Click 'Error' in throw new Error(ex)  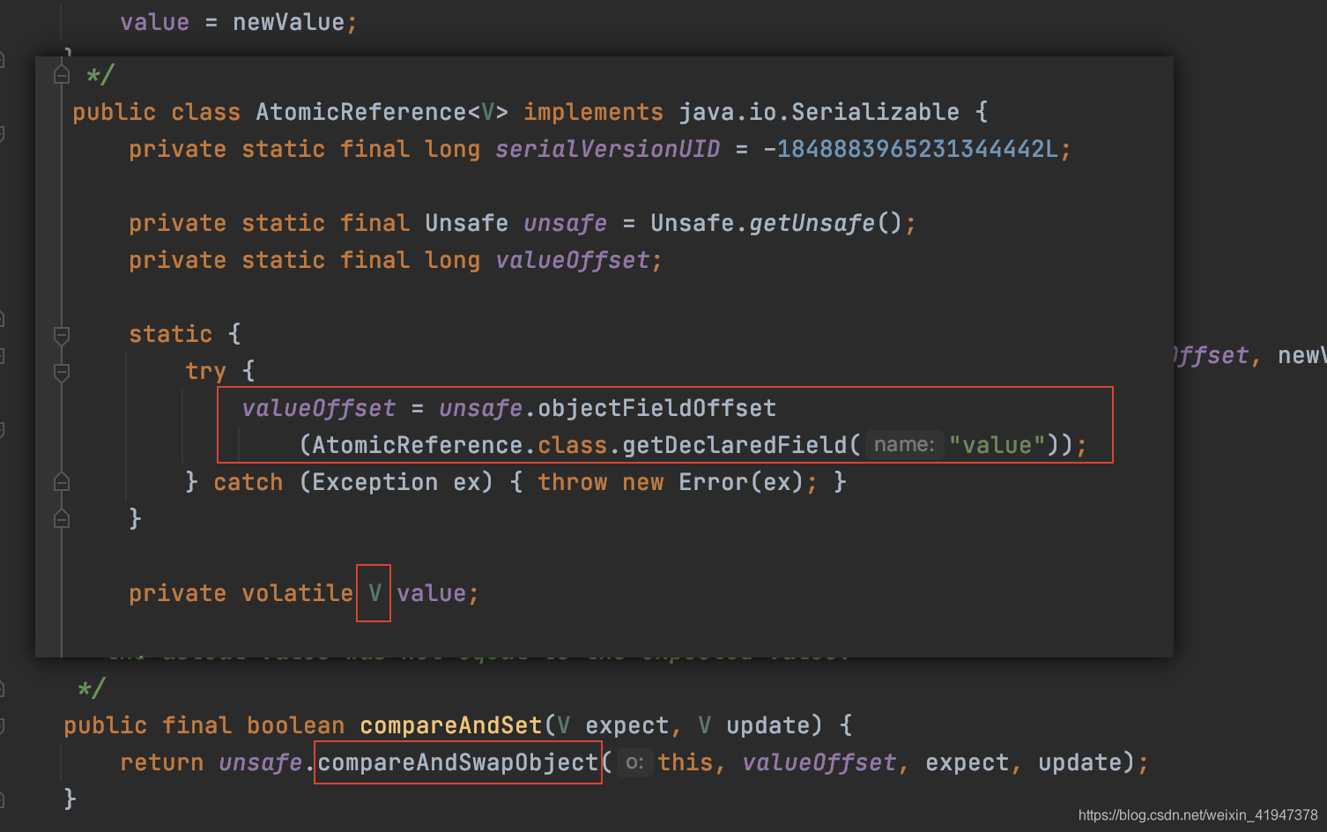click(x=713, y=482)
